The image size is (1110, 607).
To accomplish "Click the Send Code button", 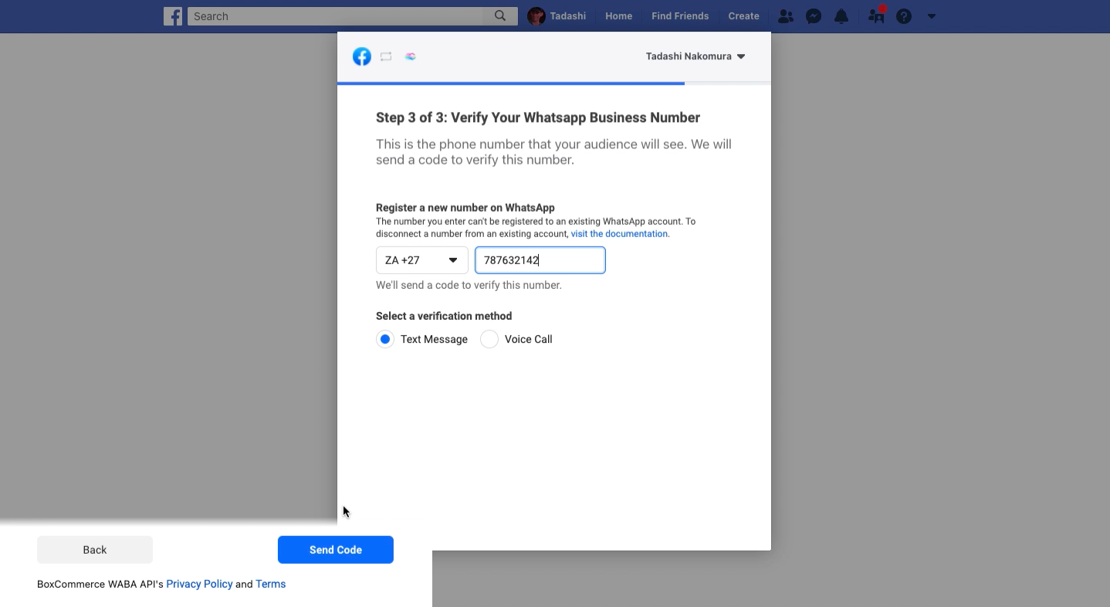I will [336, 550].
